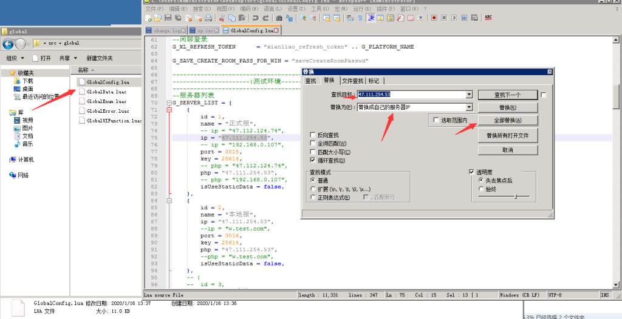This screenshot has height=319, width=622.
Task: Click the 取消 button
Action: [507, 149]
